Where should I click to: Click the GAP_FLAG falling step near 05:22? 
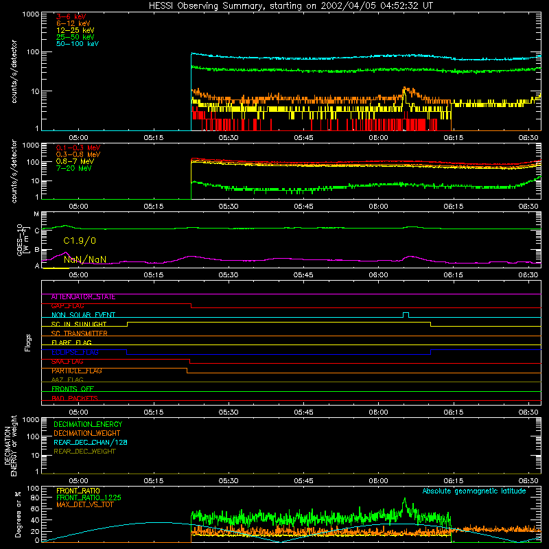click(191, 305)
